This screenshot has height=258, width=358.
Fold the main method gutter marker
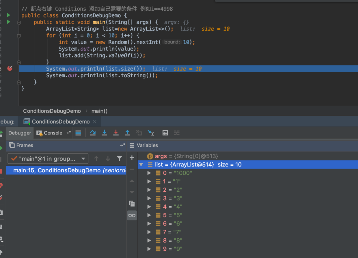pos(19,22)
